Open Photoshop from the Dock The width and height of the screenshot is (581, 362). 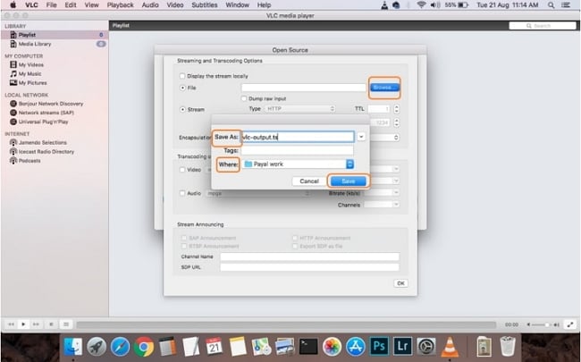pyautogui.click(x=379, y=346)
